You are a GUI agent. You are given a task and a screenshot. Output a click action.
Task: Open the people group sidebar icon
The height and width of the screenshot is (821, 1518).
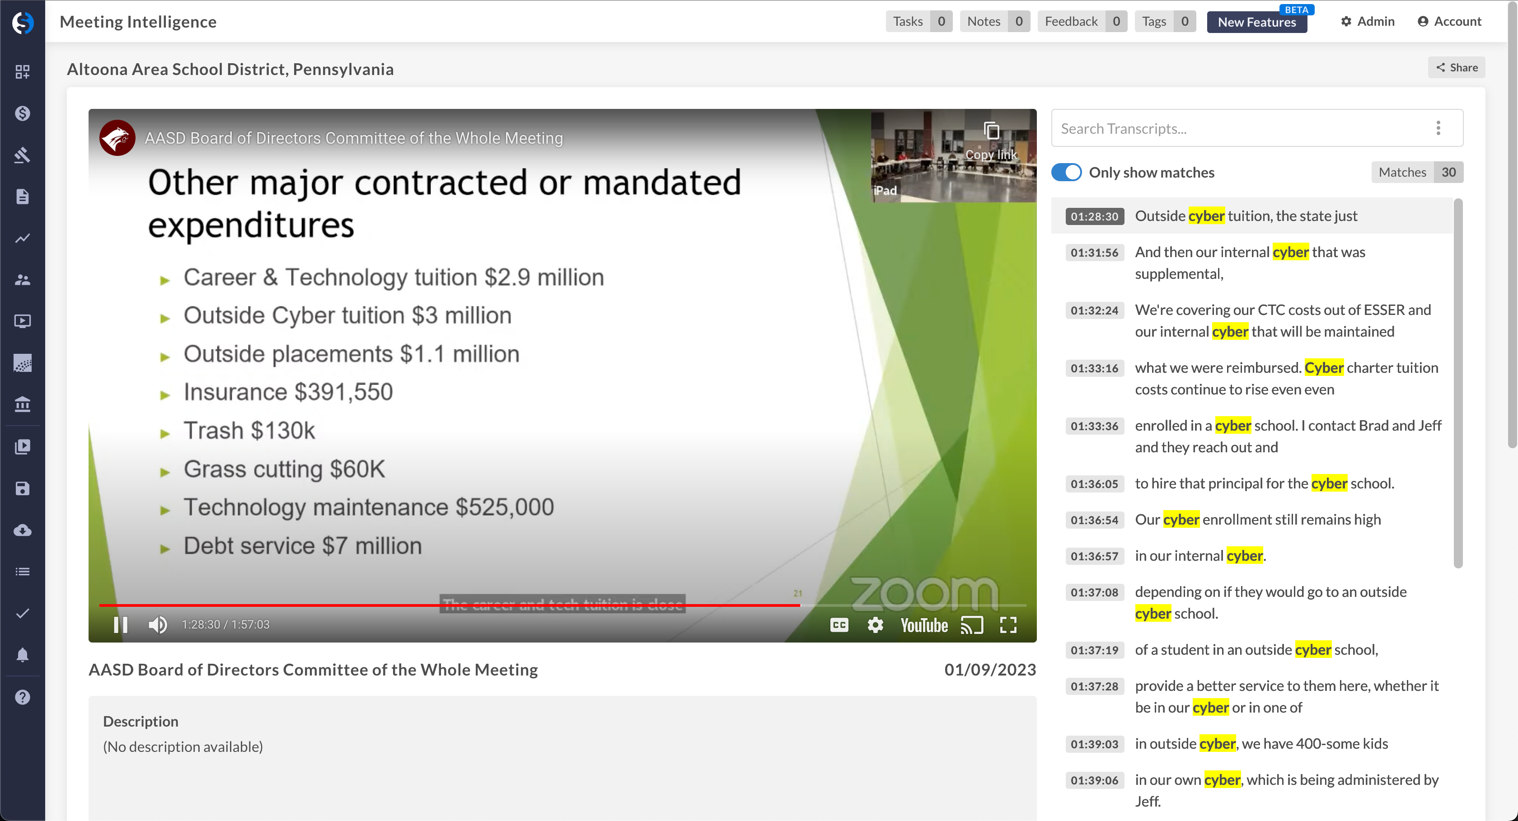pos(23,280)
